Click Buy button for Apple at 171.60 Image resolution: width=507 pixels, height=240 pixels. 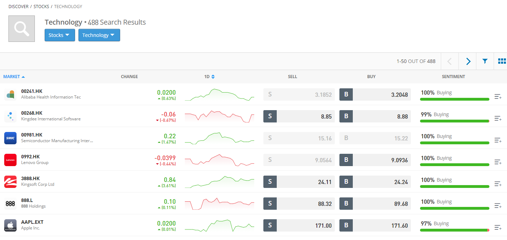pos(375,226)
